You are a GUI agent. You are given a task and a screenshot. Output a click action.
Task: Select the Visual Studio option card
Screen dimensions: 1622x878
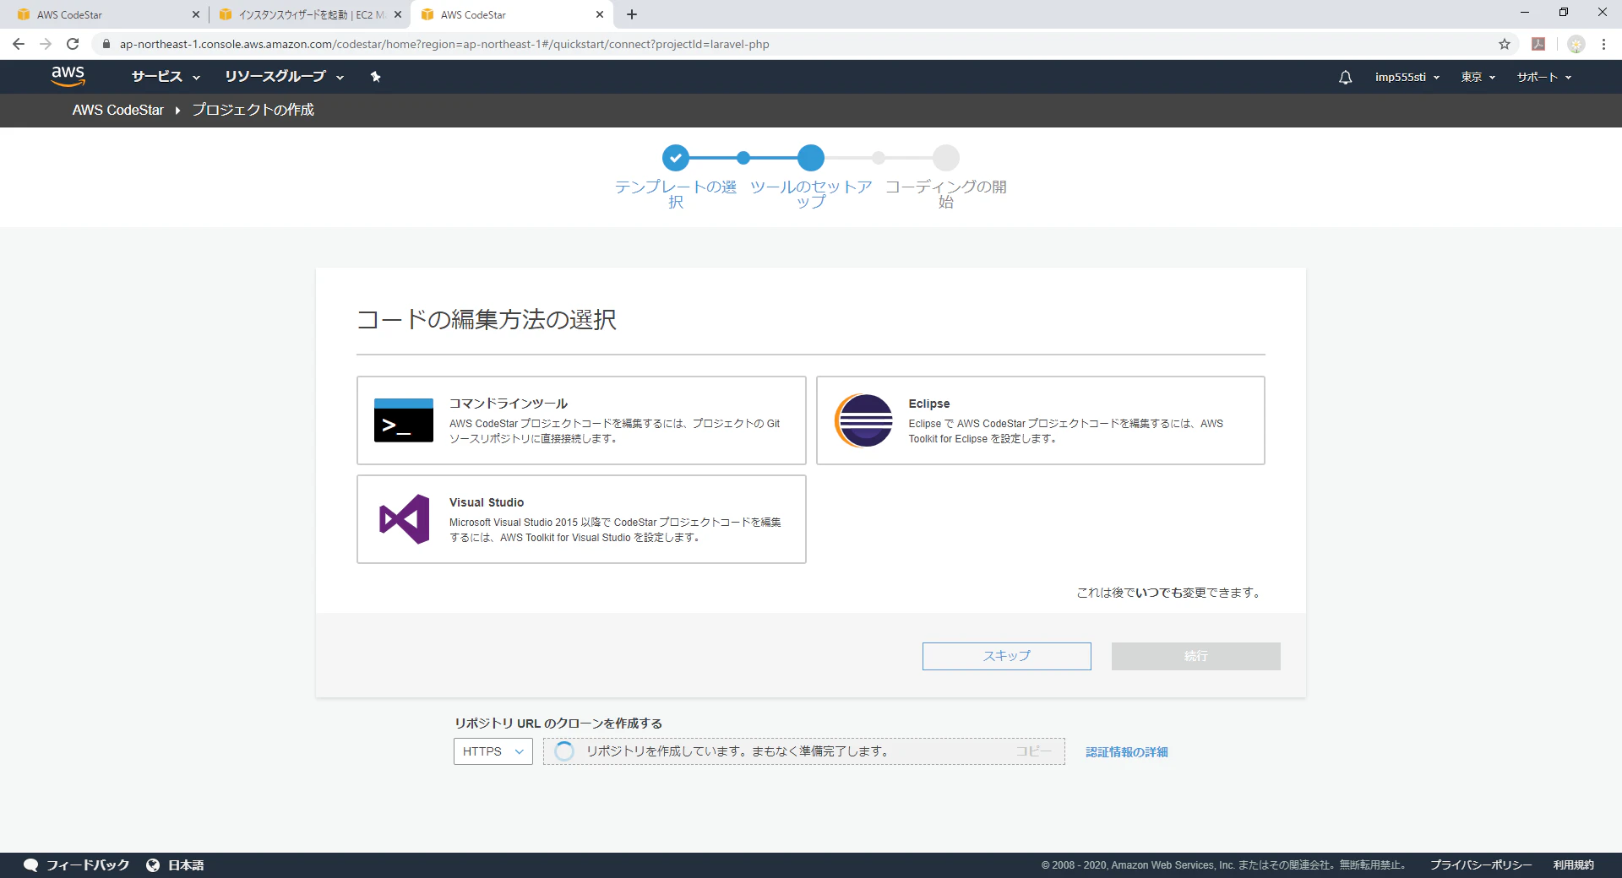click(x=581, y=519)
